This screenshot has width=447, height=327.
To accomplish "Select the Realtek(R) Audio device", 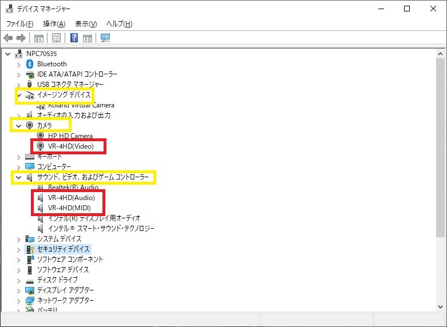I will (73, 188).
